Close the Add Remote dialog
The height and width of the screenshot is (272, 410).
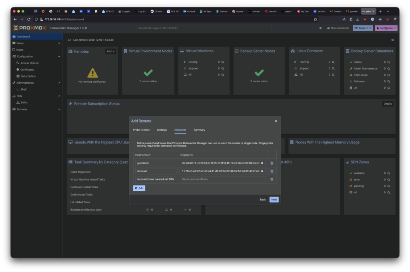[275, 121]
